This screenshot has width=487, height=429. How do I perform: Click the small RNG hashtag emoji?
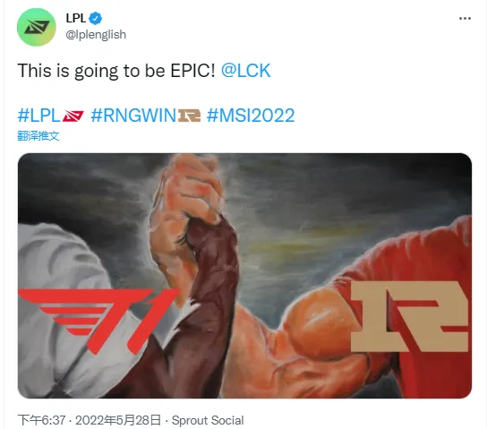click(x=189, y=116)
